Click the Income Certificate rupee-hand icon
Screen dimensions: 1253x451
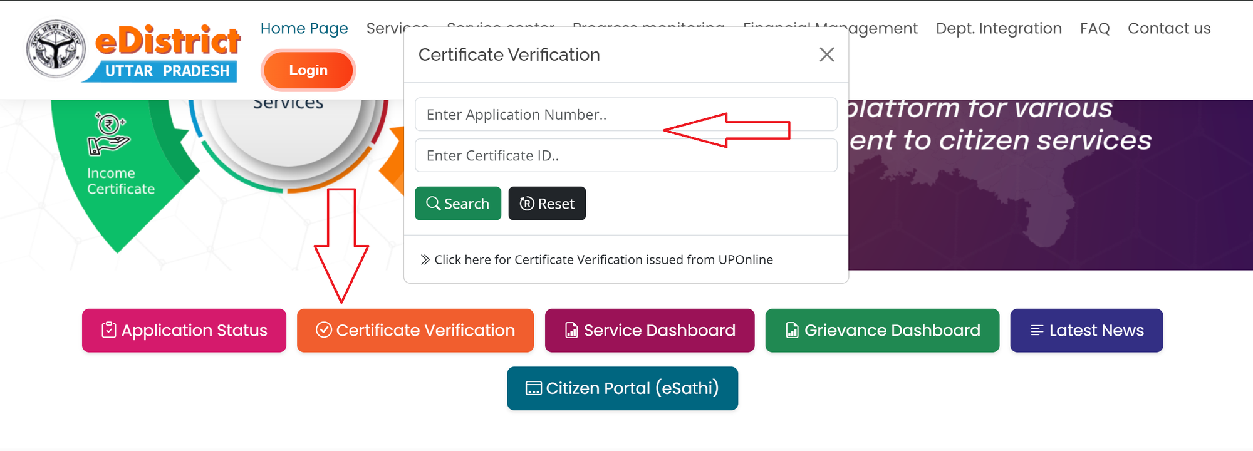[108, 133]
